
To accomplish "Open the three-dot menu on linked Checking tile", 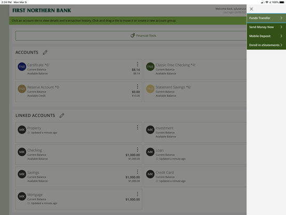I will click(137, 150).
